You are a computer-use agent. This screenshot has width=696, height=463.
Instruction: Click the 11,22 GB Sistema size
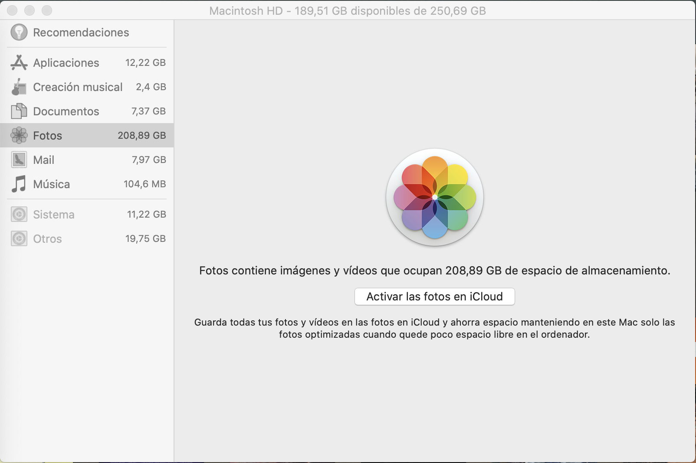coord(147,214)
